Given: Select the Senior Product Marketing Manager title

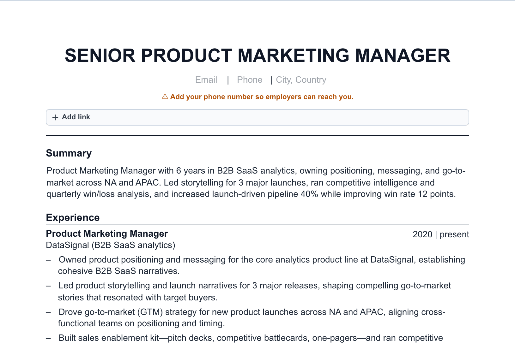Looking at the screenshot, I should pos(257,56).
